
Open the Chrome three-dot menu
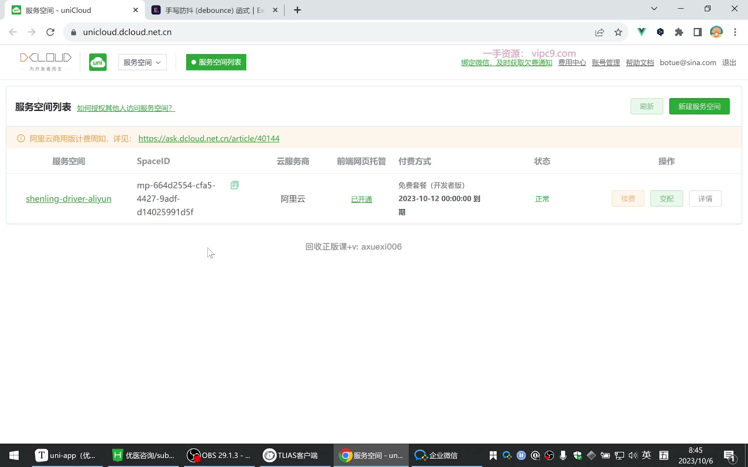[x=735, y=32]
